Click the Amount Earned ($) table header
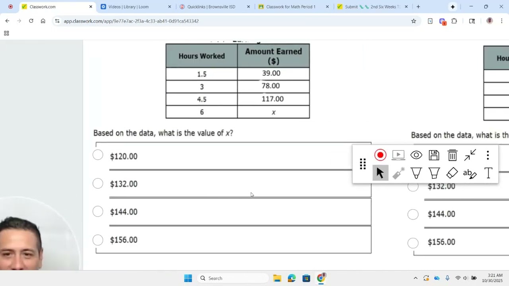The image size is (509, 286). [274, 56]
